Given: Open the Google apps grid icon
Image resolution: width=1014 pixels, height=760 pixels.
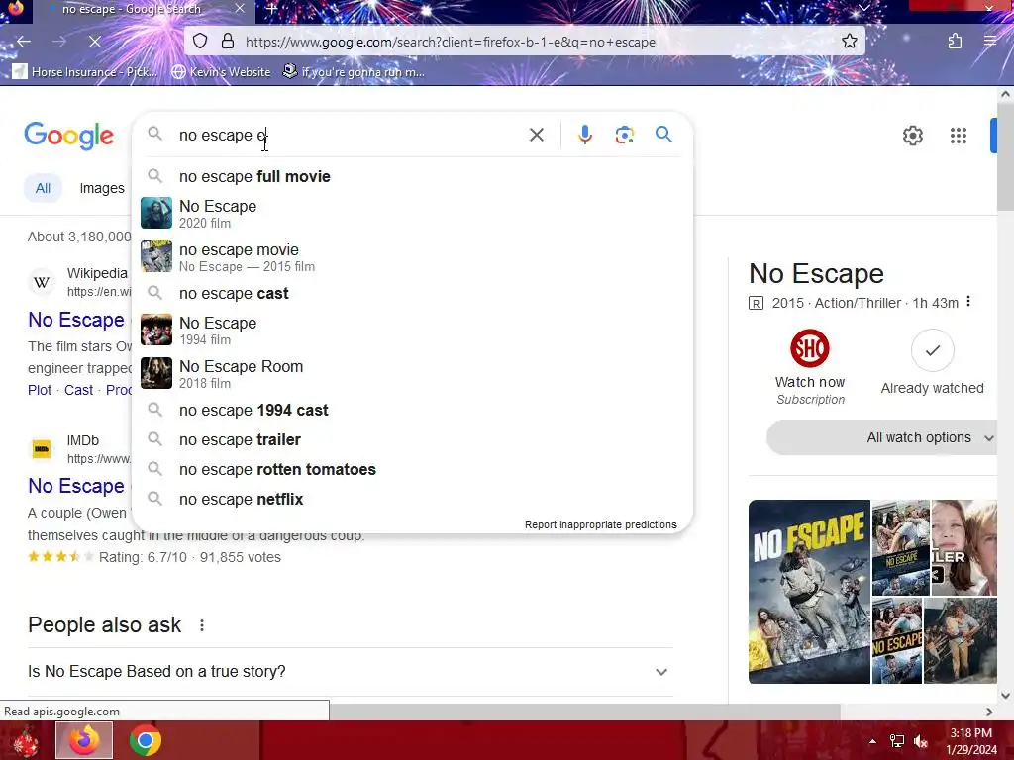Looking at the screenshot, I should coord(958,136).
